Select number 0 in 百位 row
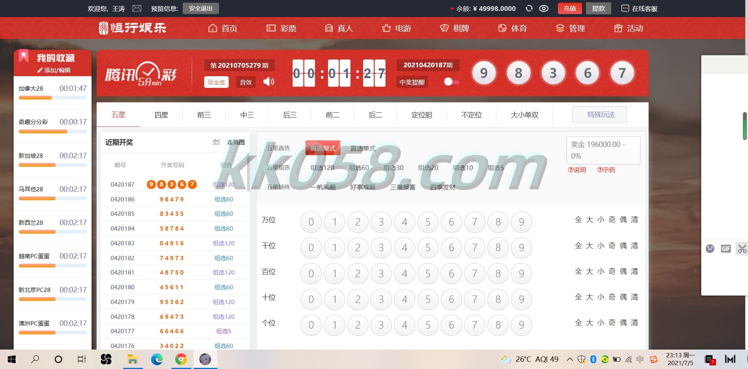Screen dimensions: 748x369 coord(311,274)
